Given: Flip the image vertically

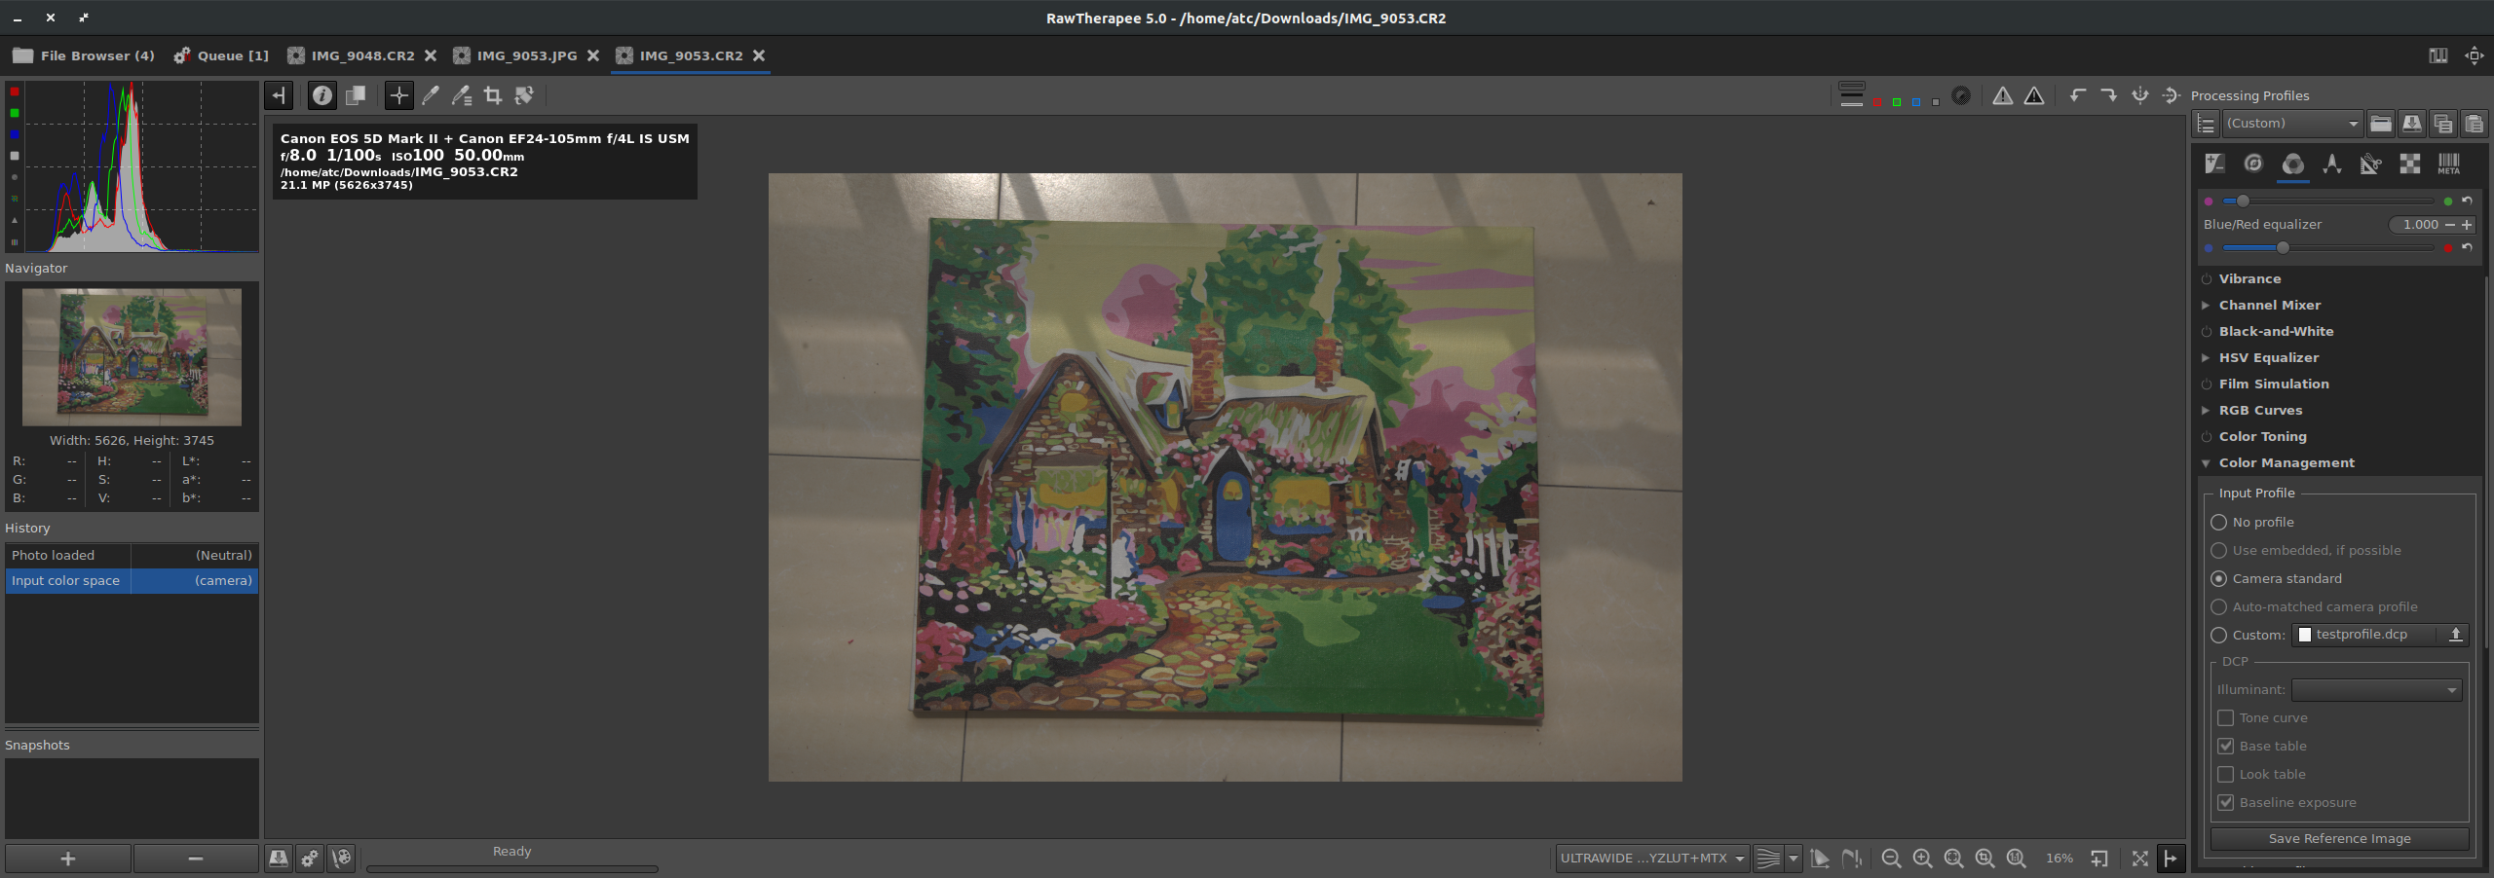Looking at the screenshot, I should pyautogui.click(x=2172, y=95).
